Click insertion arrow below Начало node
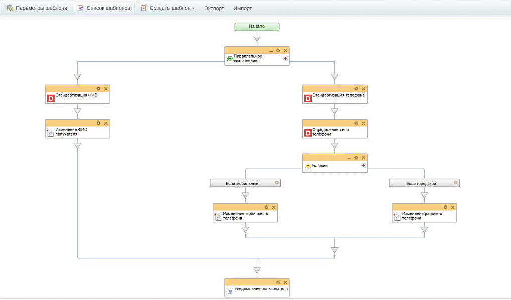Screen dimensions: 511x300 (257, 38)
